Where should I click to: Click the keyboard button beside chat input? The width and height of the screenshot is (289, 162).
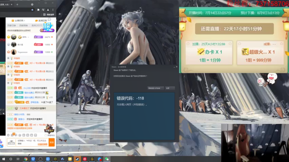(x=11, y=142)
